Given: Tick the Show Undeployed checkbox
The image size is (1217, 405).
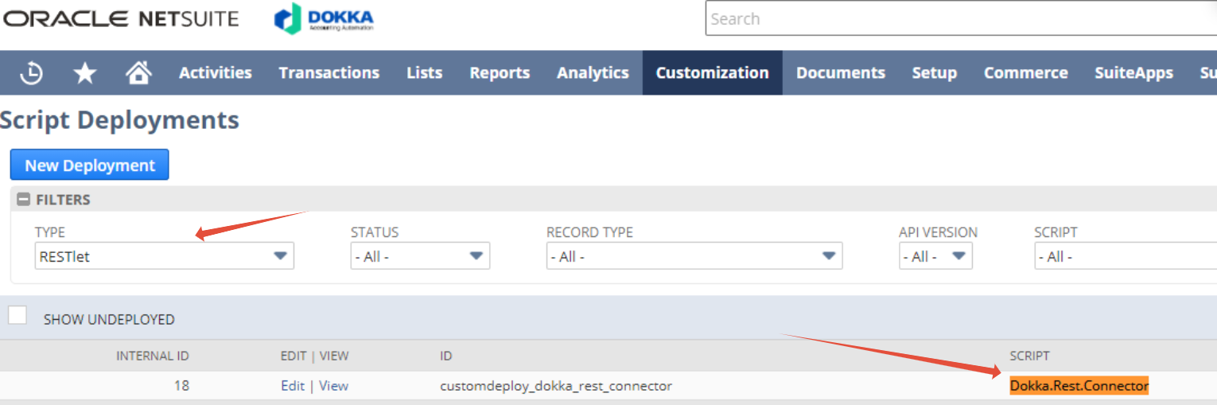Looking at the screenshot, I should [17, 315].
